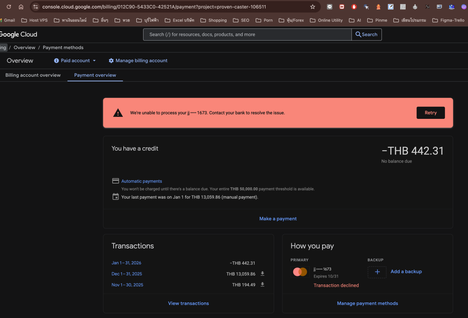Click the browser reload icon
The height and width of the screenshot is (318, 468).
click(x=9, y=7)
